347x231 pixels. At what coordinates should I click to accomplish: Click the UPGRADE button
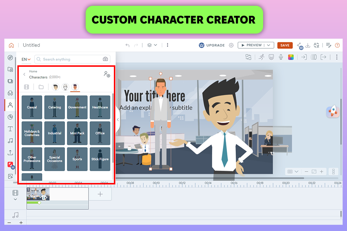(212, 45)
